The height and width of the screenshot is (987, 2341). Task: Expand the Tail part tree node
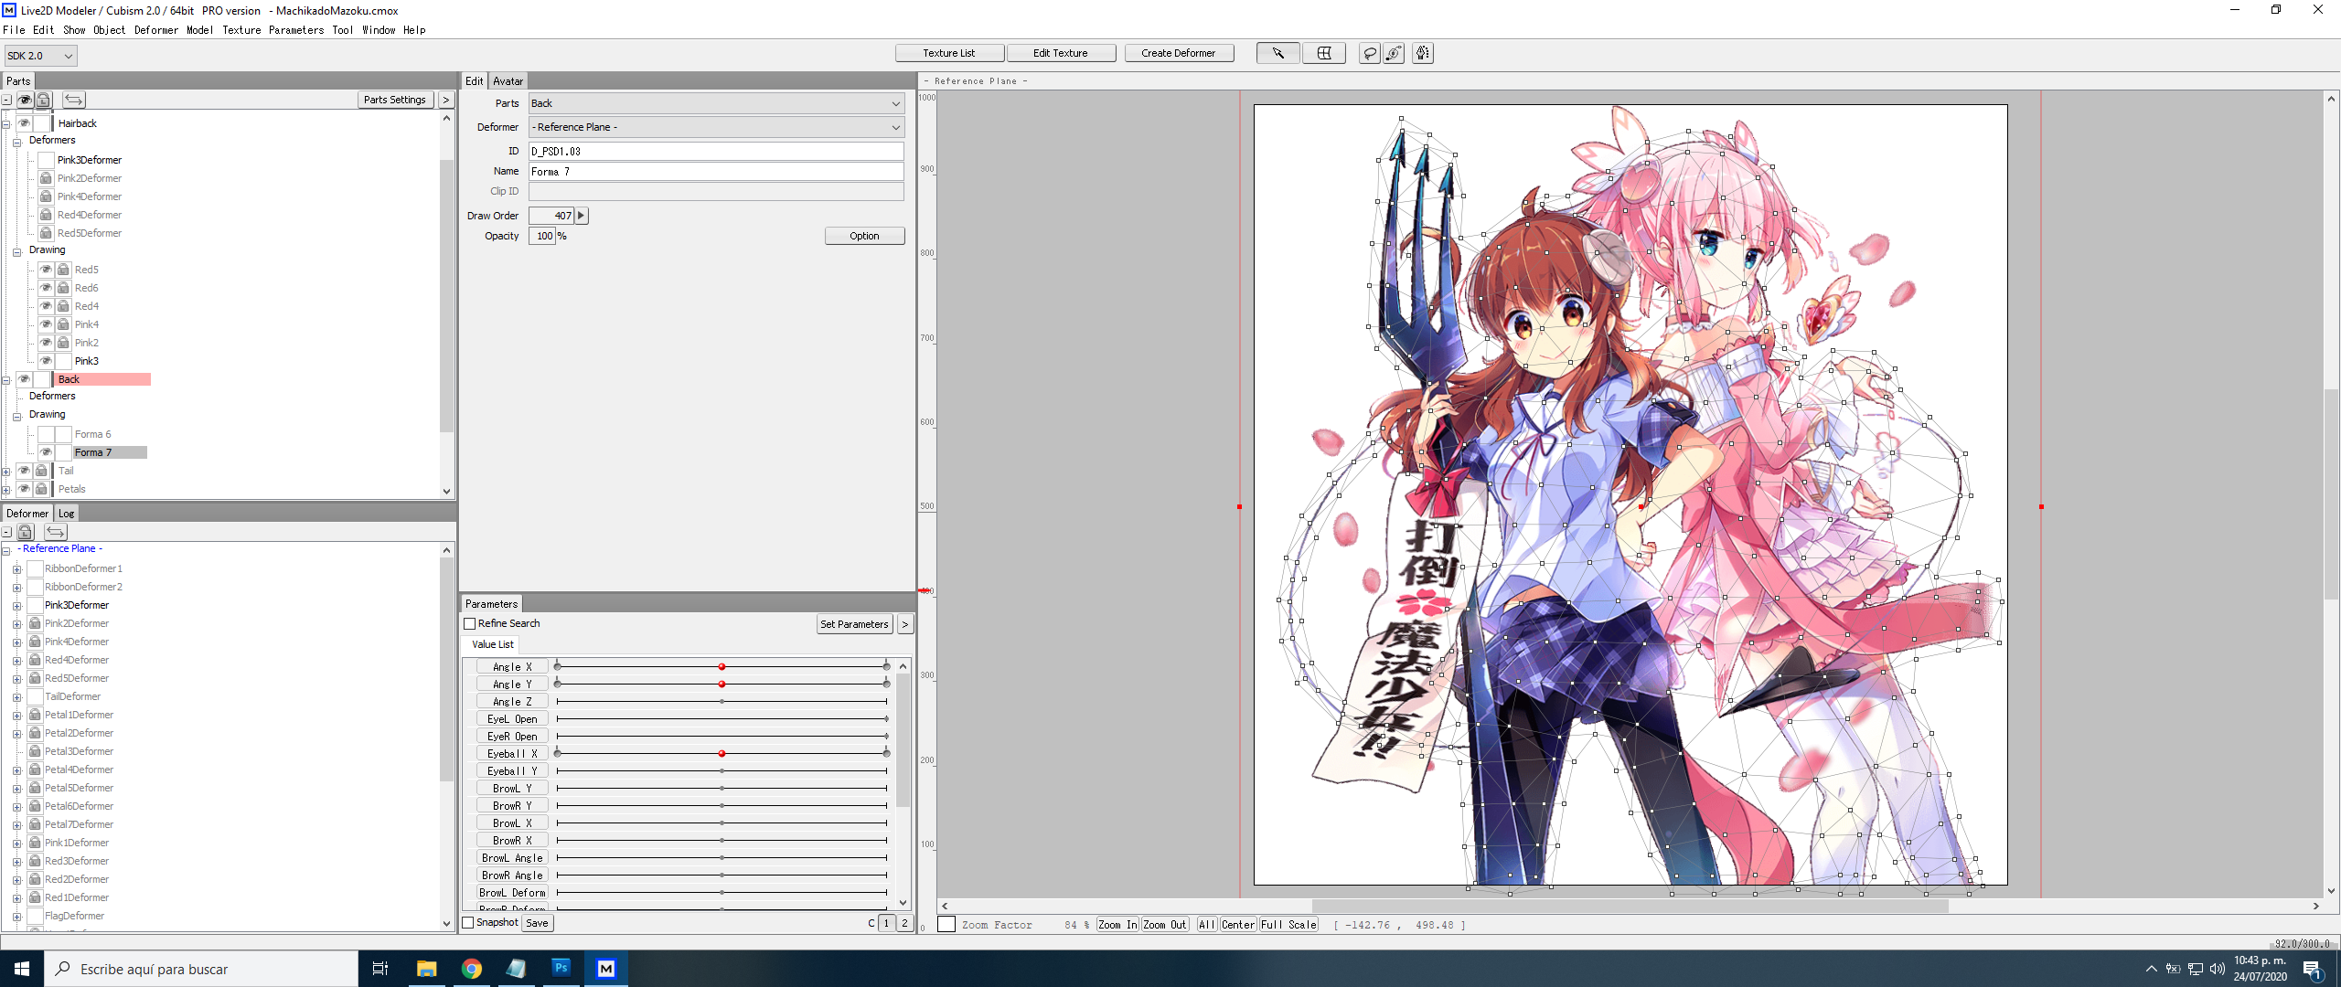(x=6, y=472)
